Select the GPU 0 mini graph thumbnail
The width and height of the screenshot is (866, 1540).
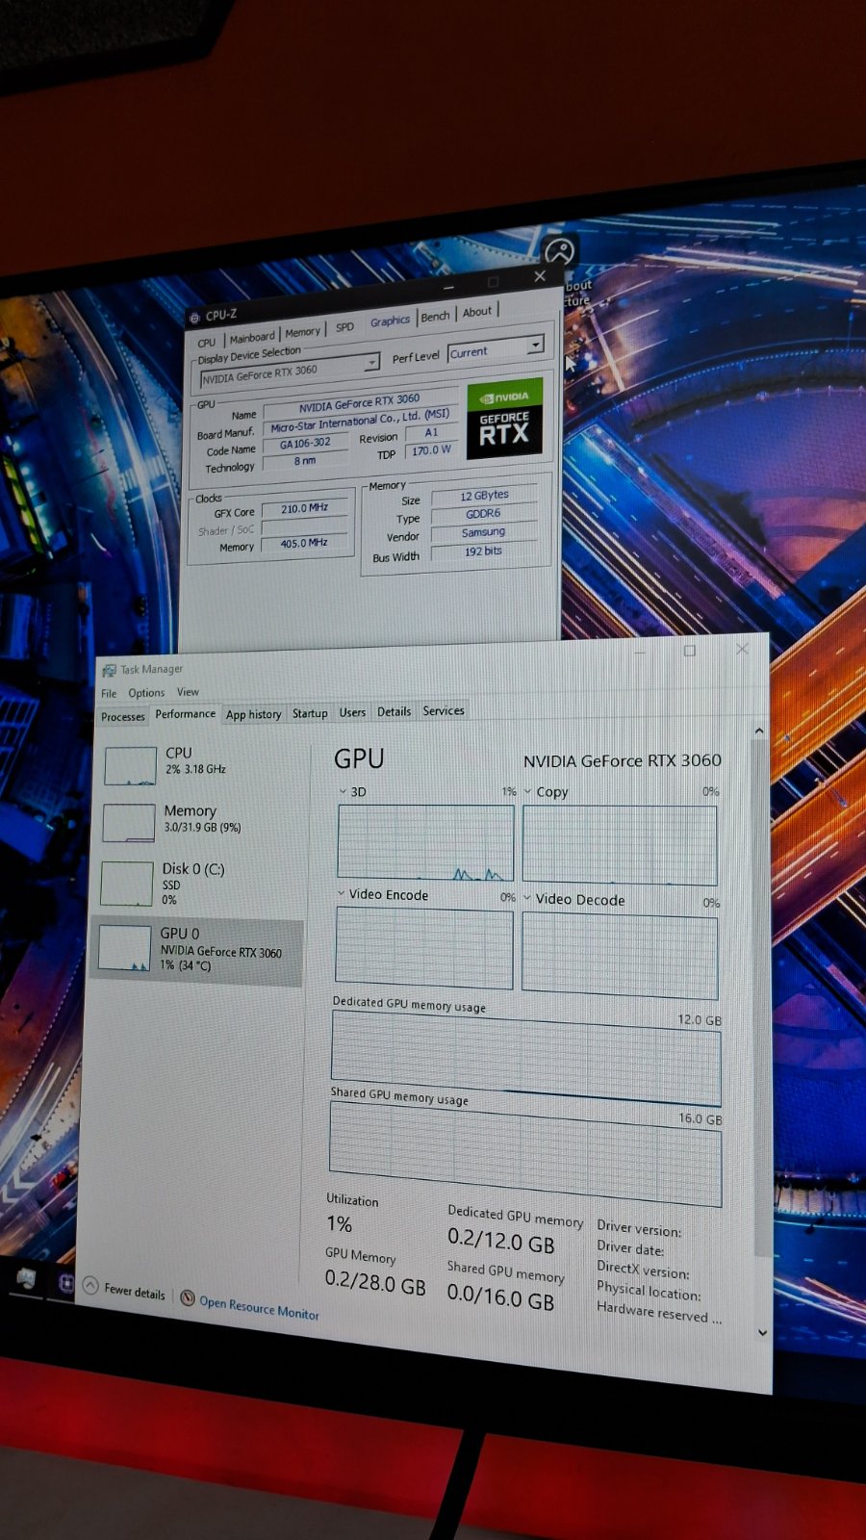[124, 948]
